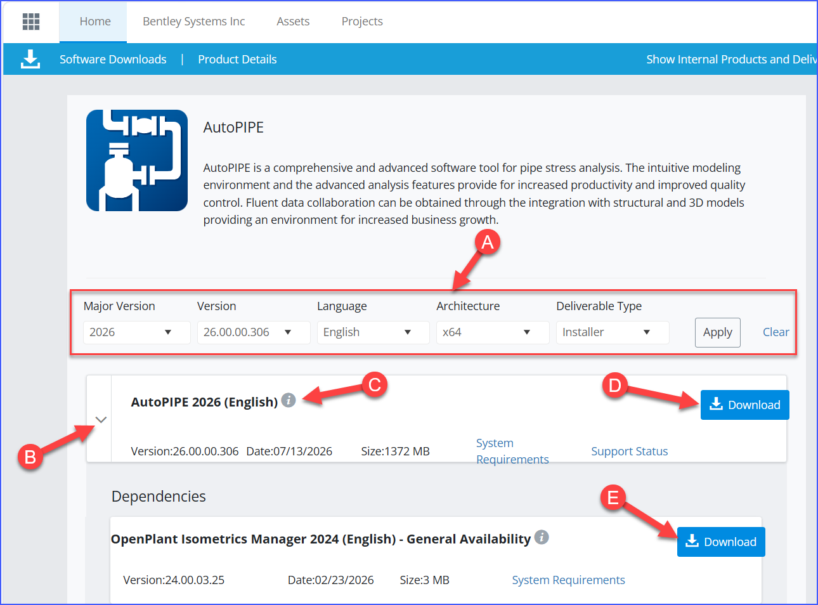818x605 pixels.
Task: Click Software Downloads in blue bar
Action: click(113, 59)
